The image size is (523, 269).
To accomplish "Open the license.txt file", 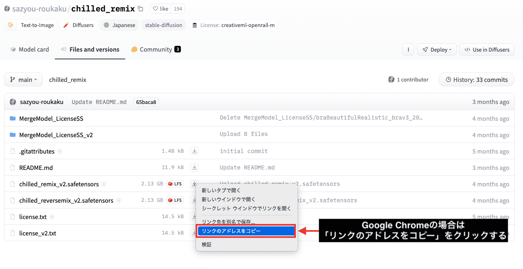I will (32, 217).
